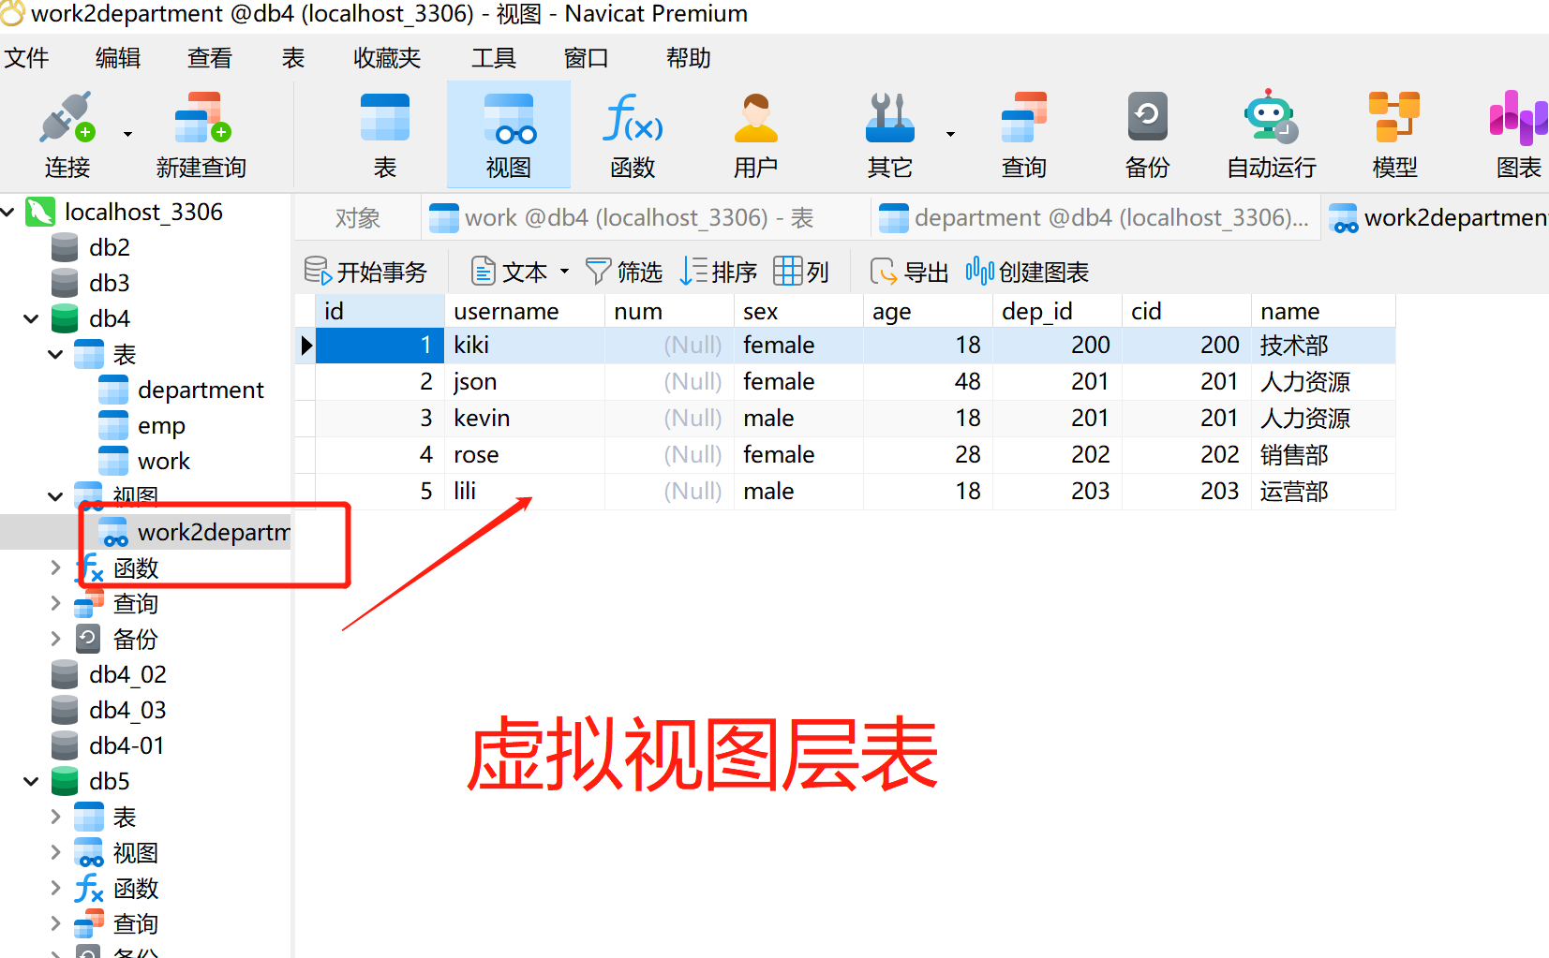Select the work2department view in tree
1549x958 pixels.
[x=214, y=532]
